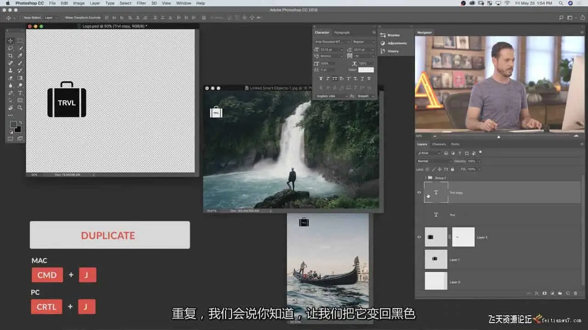Select the Layer 1 thumbnail
The height and width of the screenshot is (330, 588).
(x=436, y=259)
